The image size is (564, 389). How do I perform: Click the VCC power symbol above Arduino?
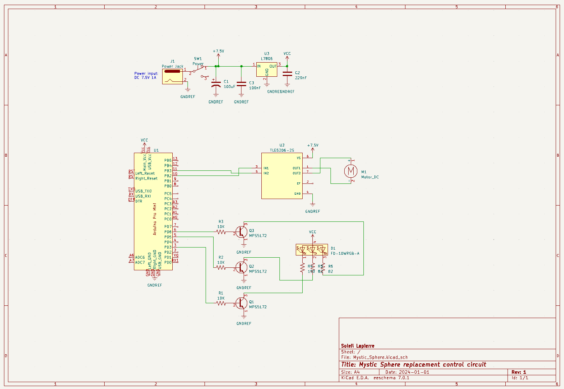144,142
